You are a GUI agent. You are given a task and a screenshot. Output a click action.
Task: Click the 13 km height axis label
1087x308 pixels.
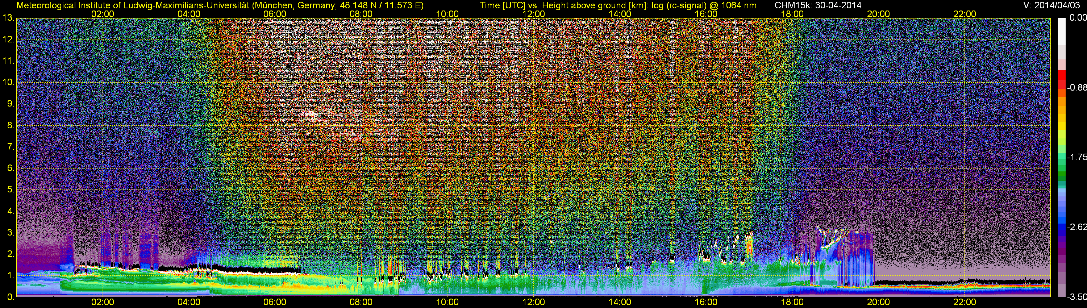pos(8,18)
